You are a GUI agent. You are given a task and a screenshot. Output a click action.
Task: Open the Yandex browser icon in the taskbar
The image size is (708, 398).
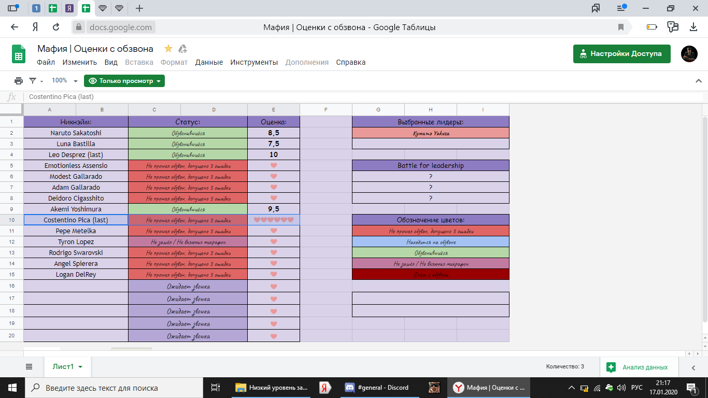324,388
